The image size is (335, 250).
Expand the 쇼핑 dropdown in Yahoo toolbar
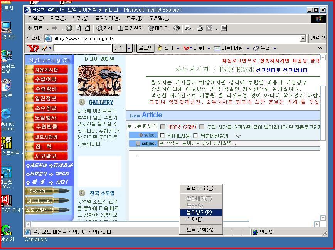[x=178, y=49]
